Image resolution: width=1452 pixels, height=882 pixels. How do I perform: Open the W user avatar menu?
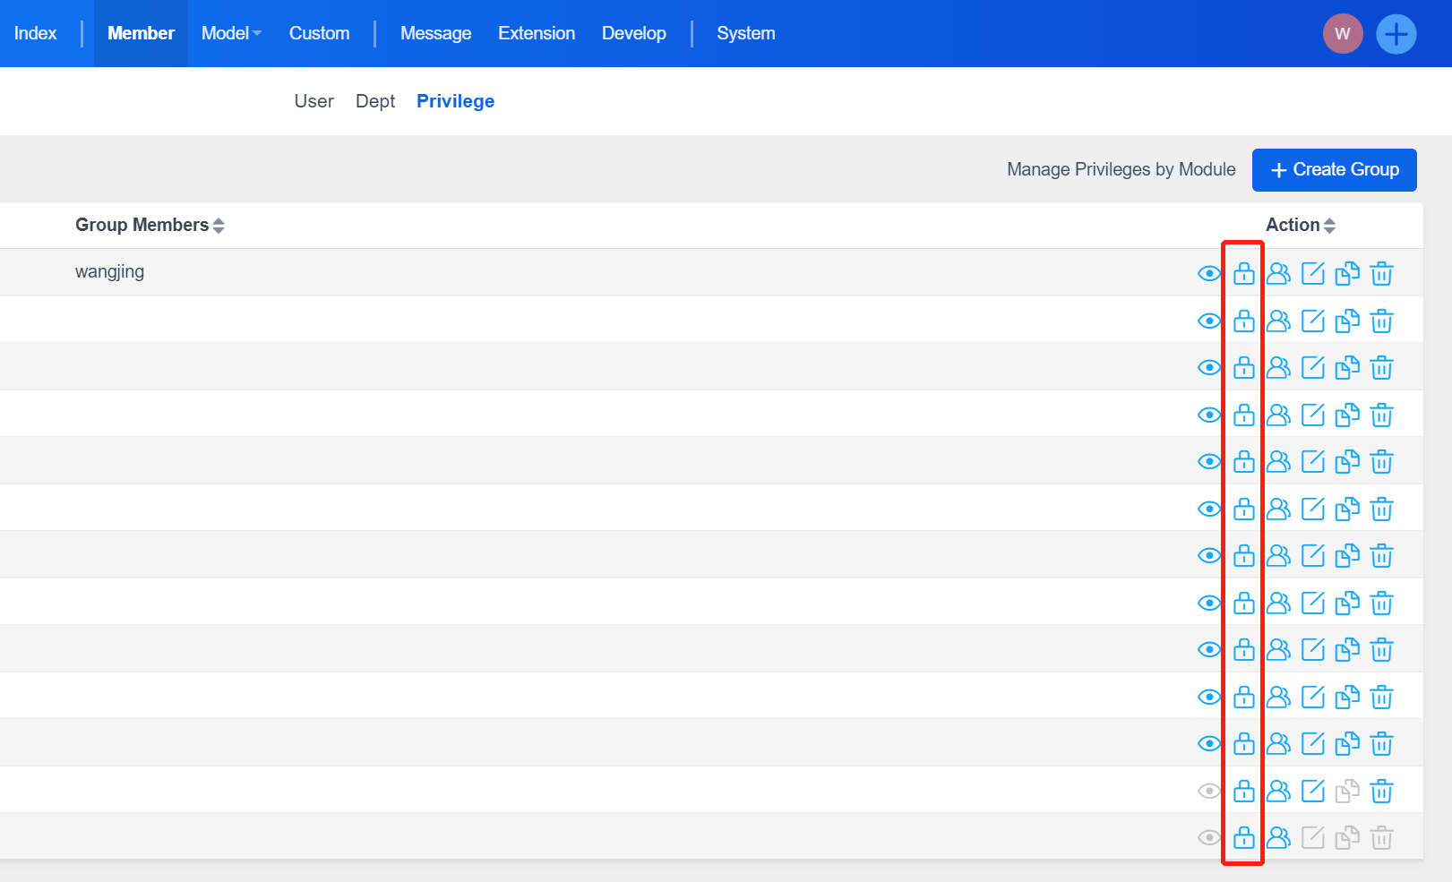pyautogui.click(x=1342, y=34)
